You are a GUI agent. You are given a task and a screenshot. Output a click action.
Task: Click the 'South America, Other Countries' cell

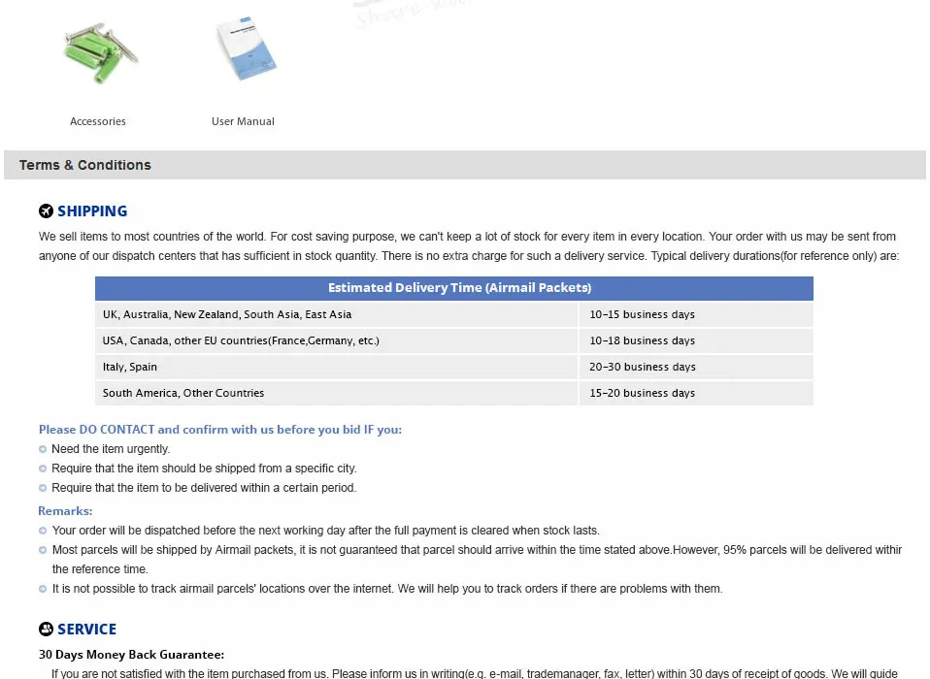click(x=336, y=393)
